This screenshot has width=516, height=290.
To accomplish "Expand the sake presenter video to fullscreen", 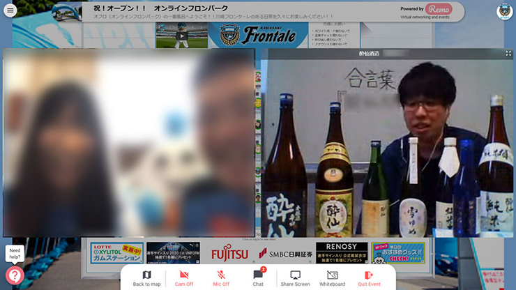I will pyautogui.click(x=508, y=53).
